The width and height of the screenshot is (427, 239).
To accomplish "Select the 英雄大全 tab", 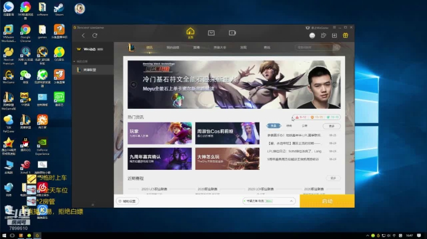I will point(220,47).
